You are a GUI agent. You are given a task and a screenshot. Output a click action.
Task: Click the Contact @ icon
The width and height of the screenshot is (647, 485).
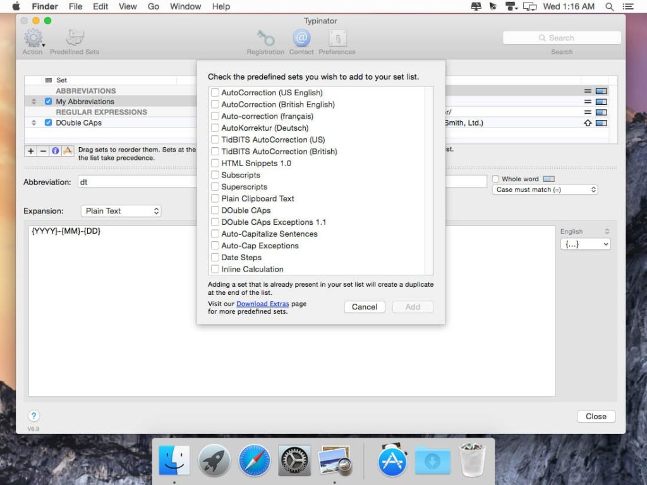coord(301,38)
